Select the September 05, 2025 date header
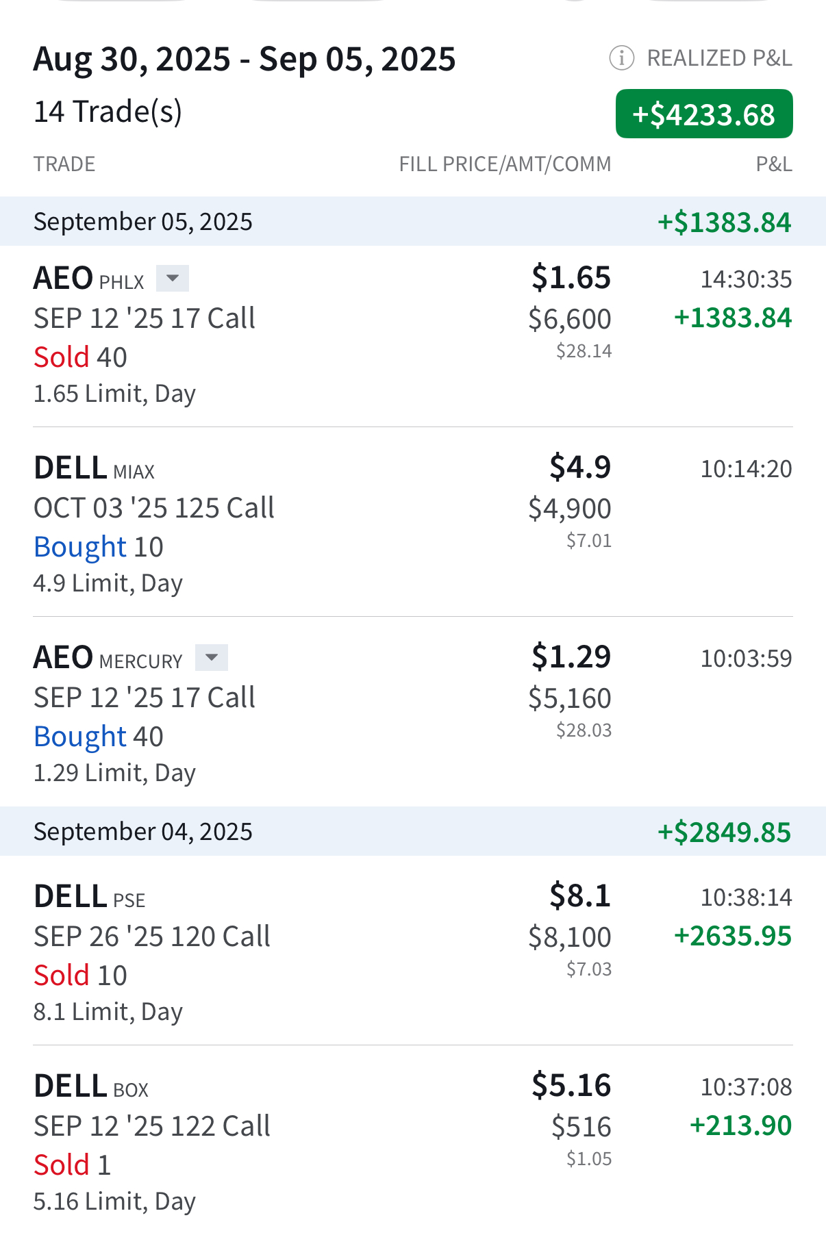 click(x=143, y=222)
